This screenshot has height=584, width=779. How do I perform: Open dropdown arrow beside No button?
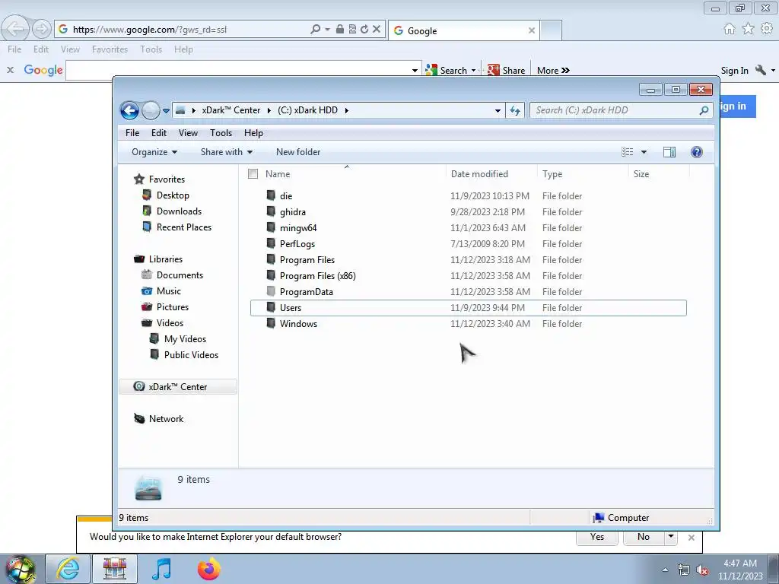(x=671, y=536)
